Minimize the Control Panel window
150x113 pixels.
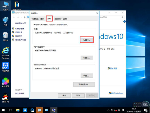[x=109, y=13]
